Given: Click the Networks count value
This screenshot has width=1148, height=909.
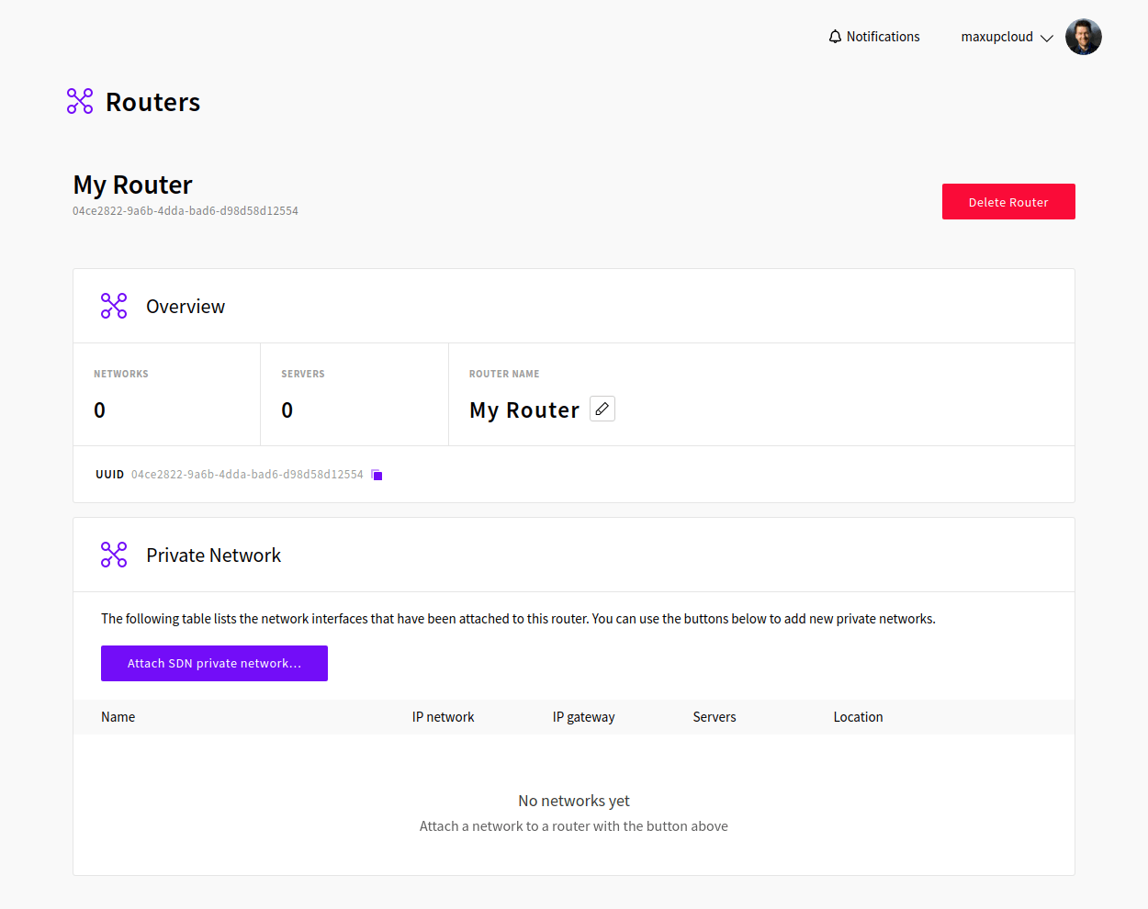Looking at the screenshot, I should (x=99, y=410).
